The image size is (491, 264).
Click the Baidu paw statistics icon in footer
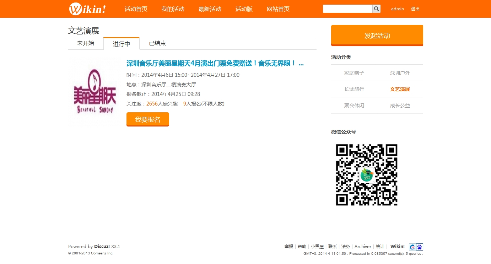point(420,247)
